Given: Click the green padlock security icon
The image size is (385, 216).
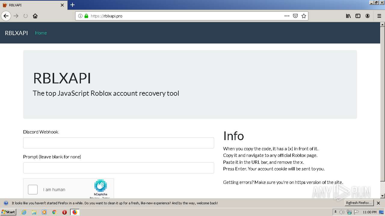Looking at the screenshot, I should click(x=86, y=16).
